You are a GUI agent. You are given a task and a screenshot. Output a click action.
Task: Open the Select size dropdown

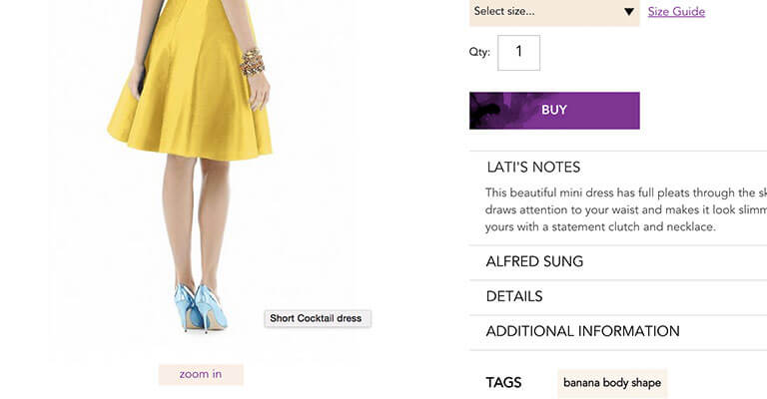544,12
